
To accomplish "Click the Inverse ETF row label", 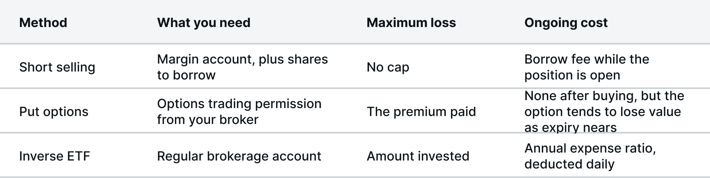I will [x=55, y=156].
